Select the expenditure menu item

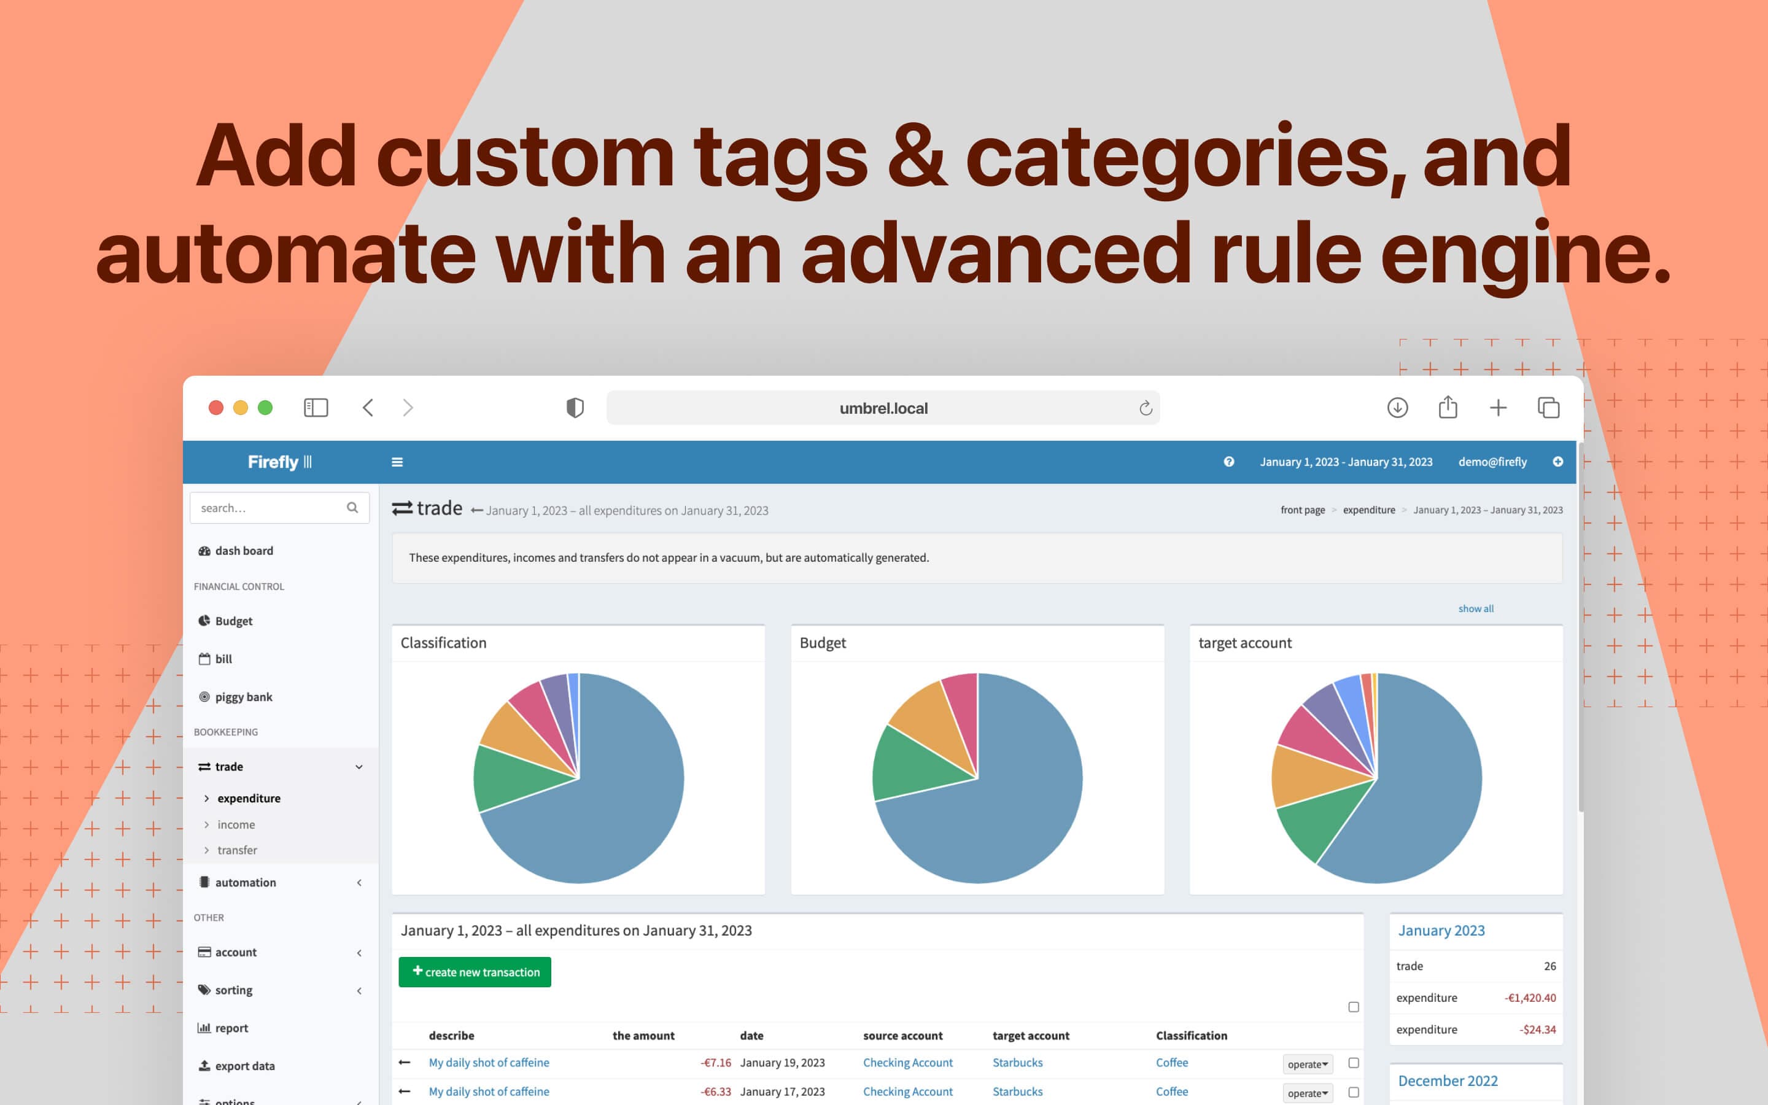click(x=248, y=797)
